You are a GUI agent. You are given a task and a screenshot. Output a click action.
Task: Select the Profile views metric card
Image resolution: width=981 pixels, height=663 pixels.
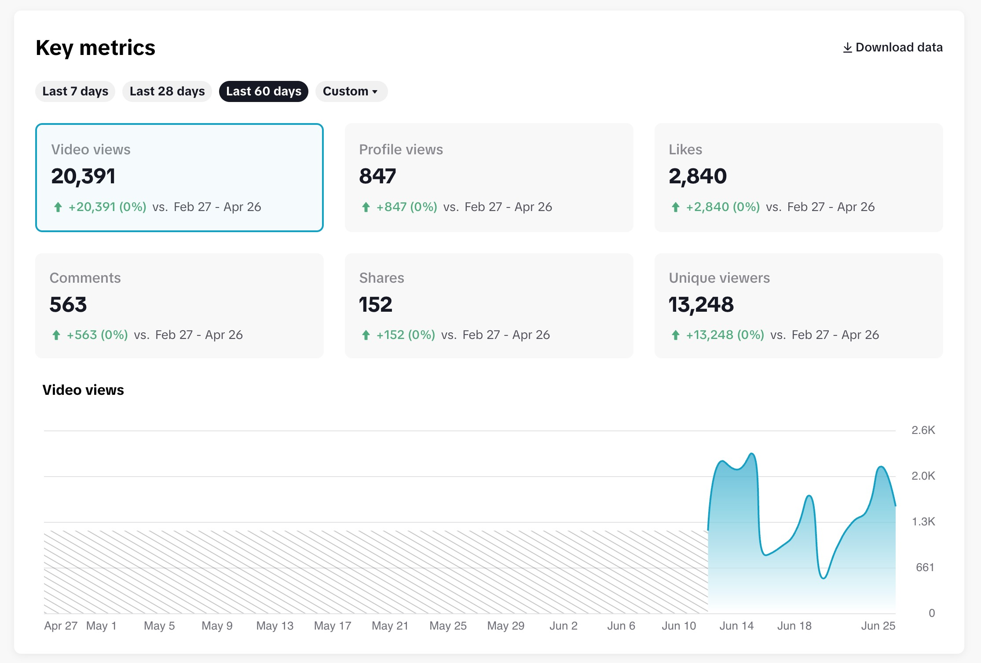[489, 178]
